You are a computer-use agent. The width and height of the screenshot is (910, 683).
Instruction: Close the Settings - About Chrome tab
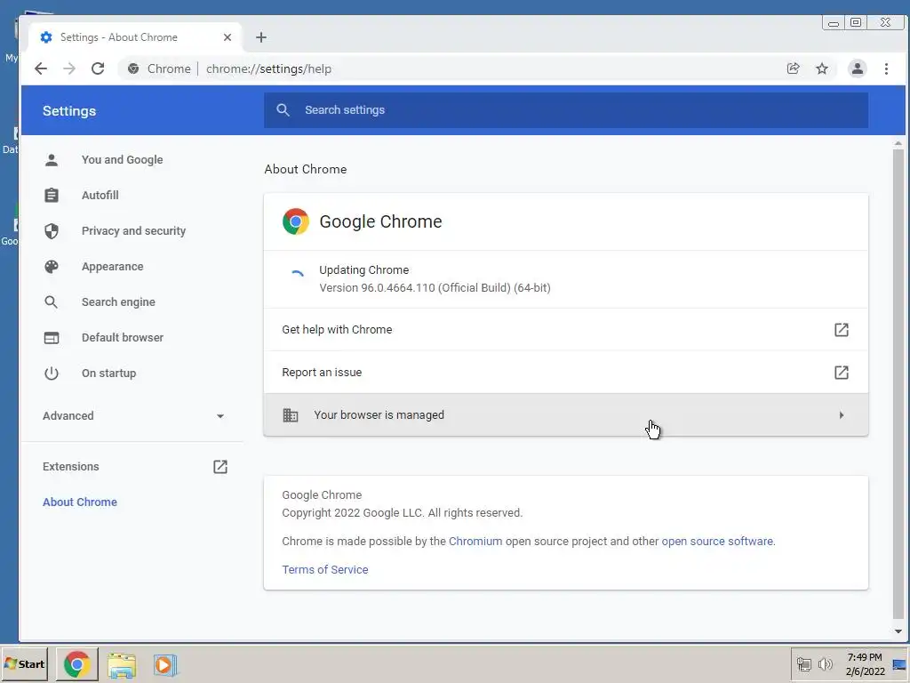[227, 37]
